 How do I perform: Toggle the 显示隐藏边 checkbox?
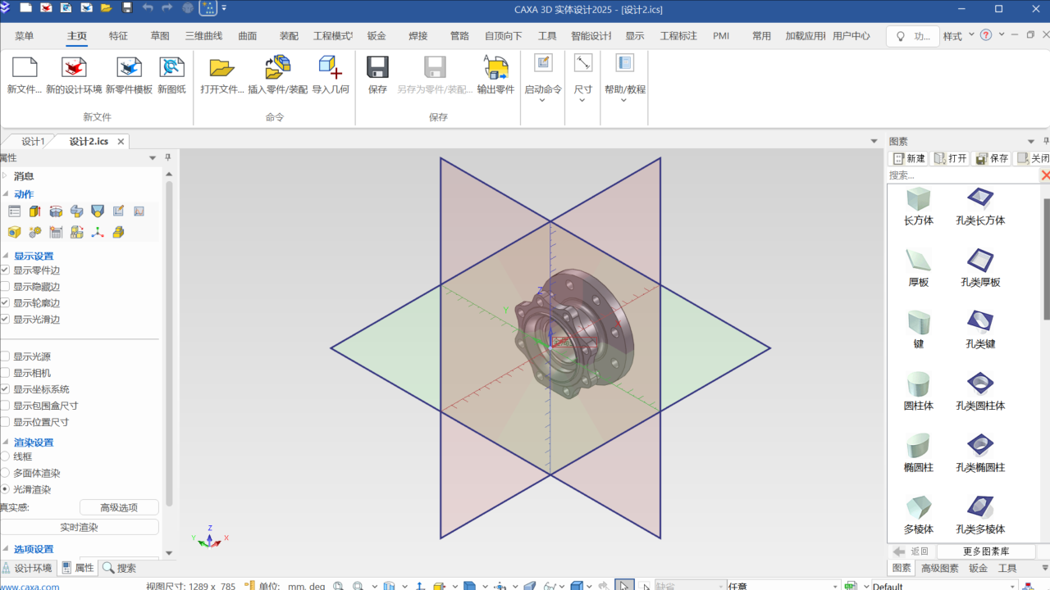(5, 287)
